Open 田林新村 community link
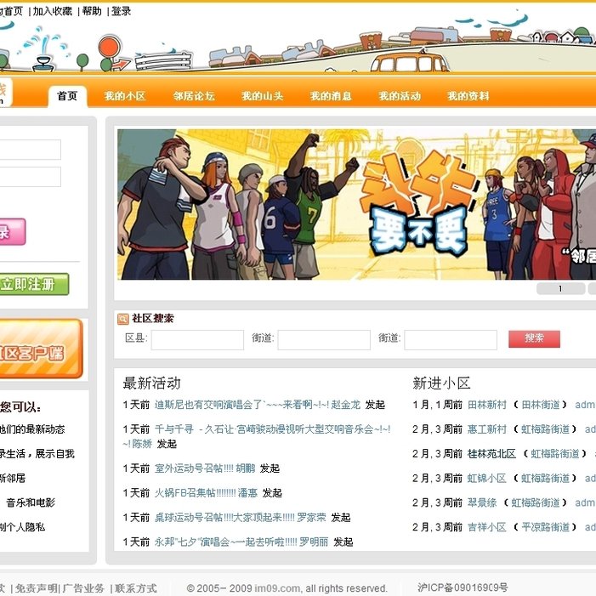Screen dimensions: 596x596 (487, 405)
